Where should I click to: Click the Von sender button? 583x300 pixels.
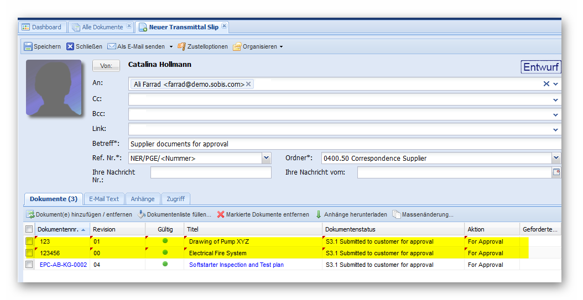(106, 66)
